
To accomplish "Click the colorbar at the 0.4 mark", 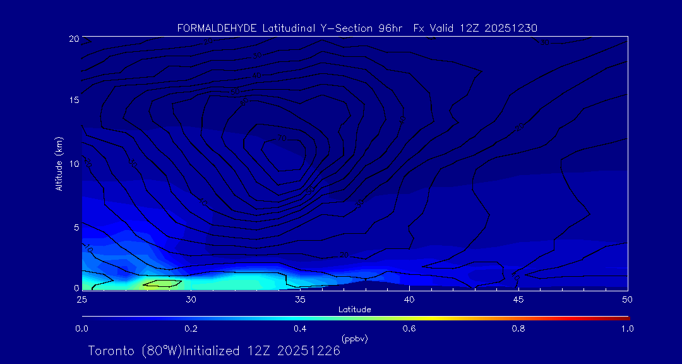I will (x=301, y=317).
